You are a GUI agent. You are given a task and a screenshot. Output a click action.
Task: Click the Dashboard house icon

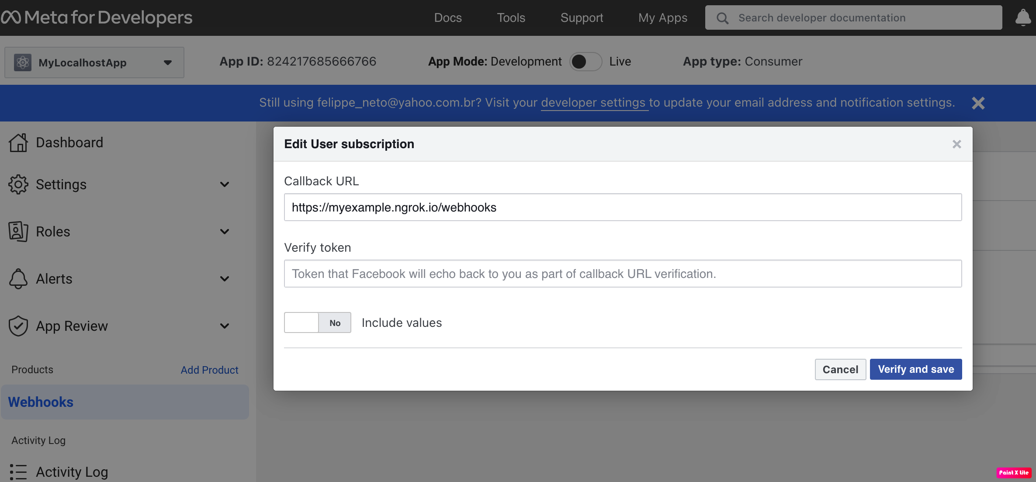18,143
